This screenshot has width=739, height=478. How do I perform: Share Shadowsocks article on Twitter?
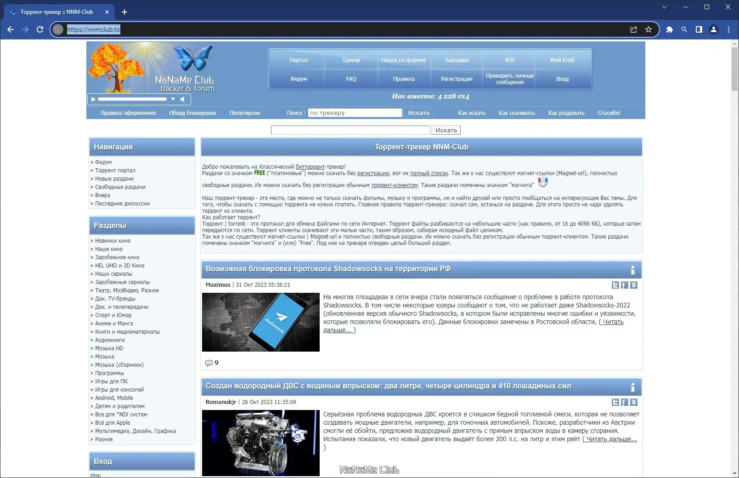(x=615, y=285)
